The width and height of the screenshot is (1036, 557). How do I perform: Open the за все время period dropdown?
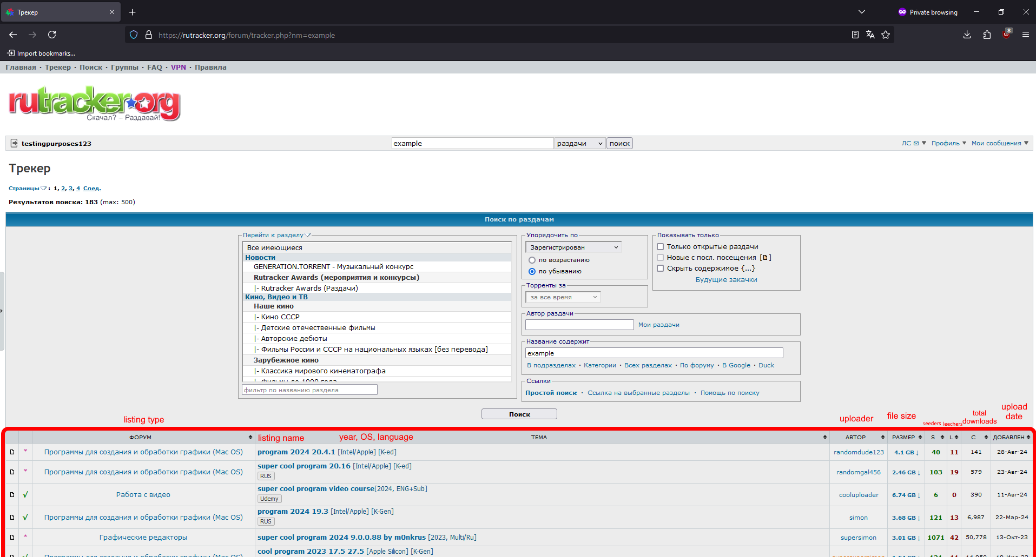[x=563, y=297]
